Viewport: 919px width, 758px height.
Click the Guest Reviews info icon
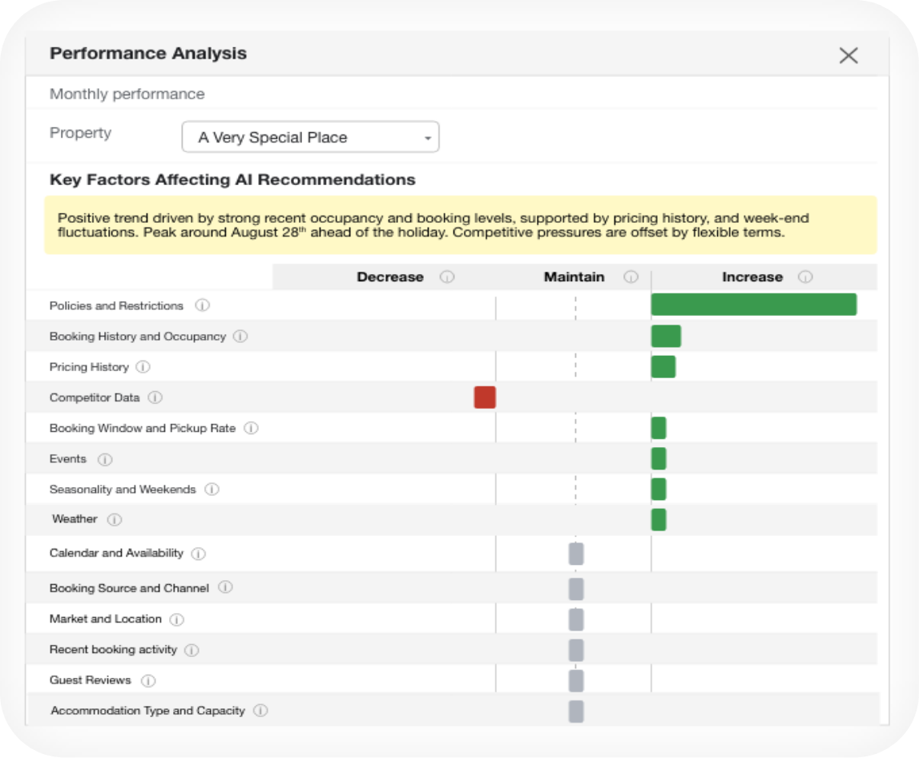click(148, 680)
